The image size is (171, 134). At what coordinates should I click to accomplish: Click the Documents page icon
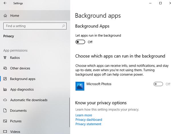coord(5,111)
